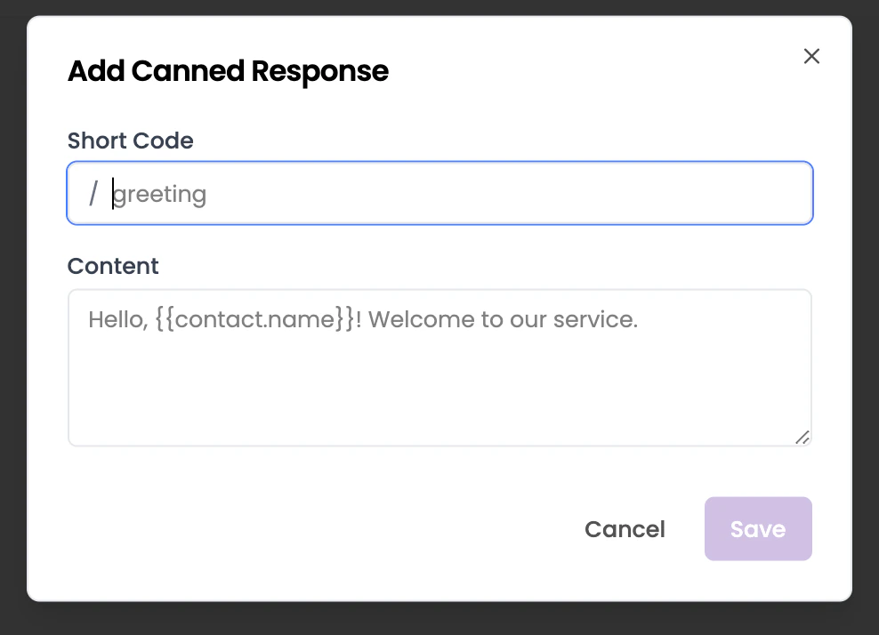Click the Content section label
The width and height of the screenshot is (879, 635).
click(113, 266)
